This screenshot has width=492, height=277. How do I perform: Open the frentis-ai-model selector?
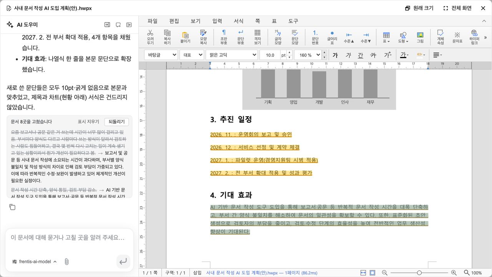coord(35,262)
